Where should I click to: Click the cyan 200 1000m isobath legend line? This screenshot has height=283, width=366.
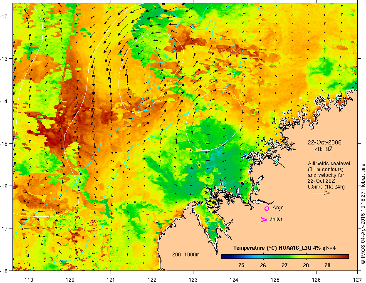[181, 259]
